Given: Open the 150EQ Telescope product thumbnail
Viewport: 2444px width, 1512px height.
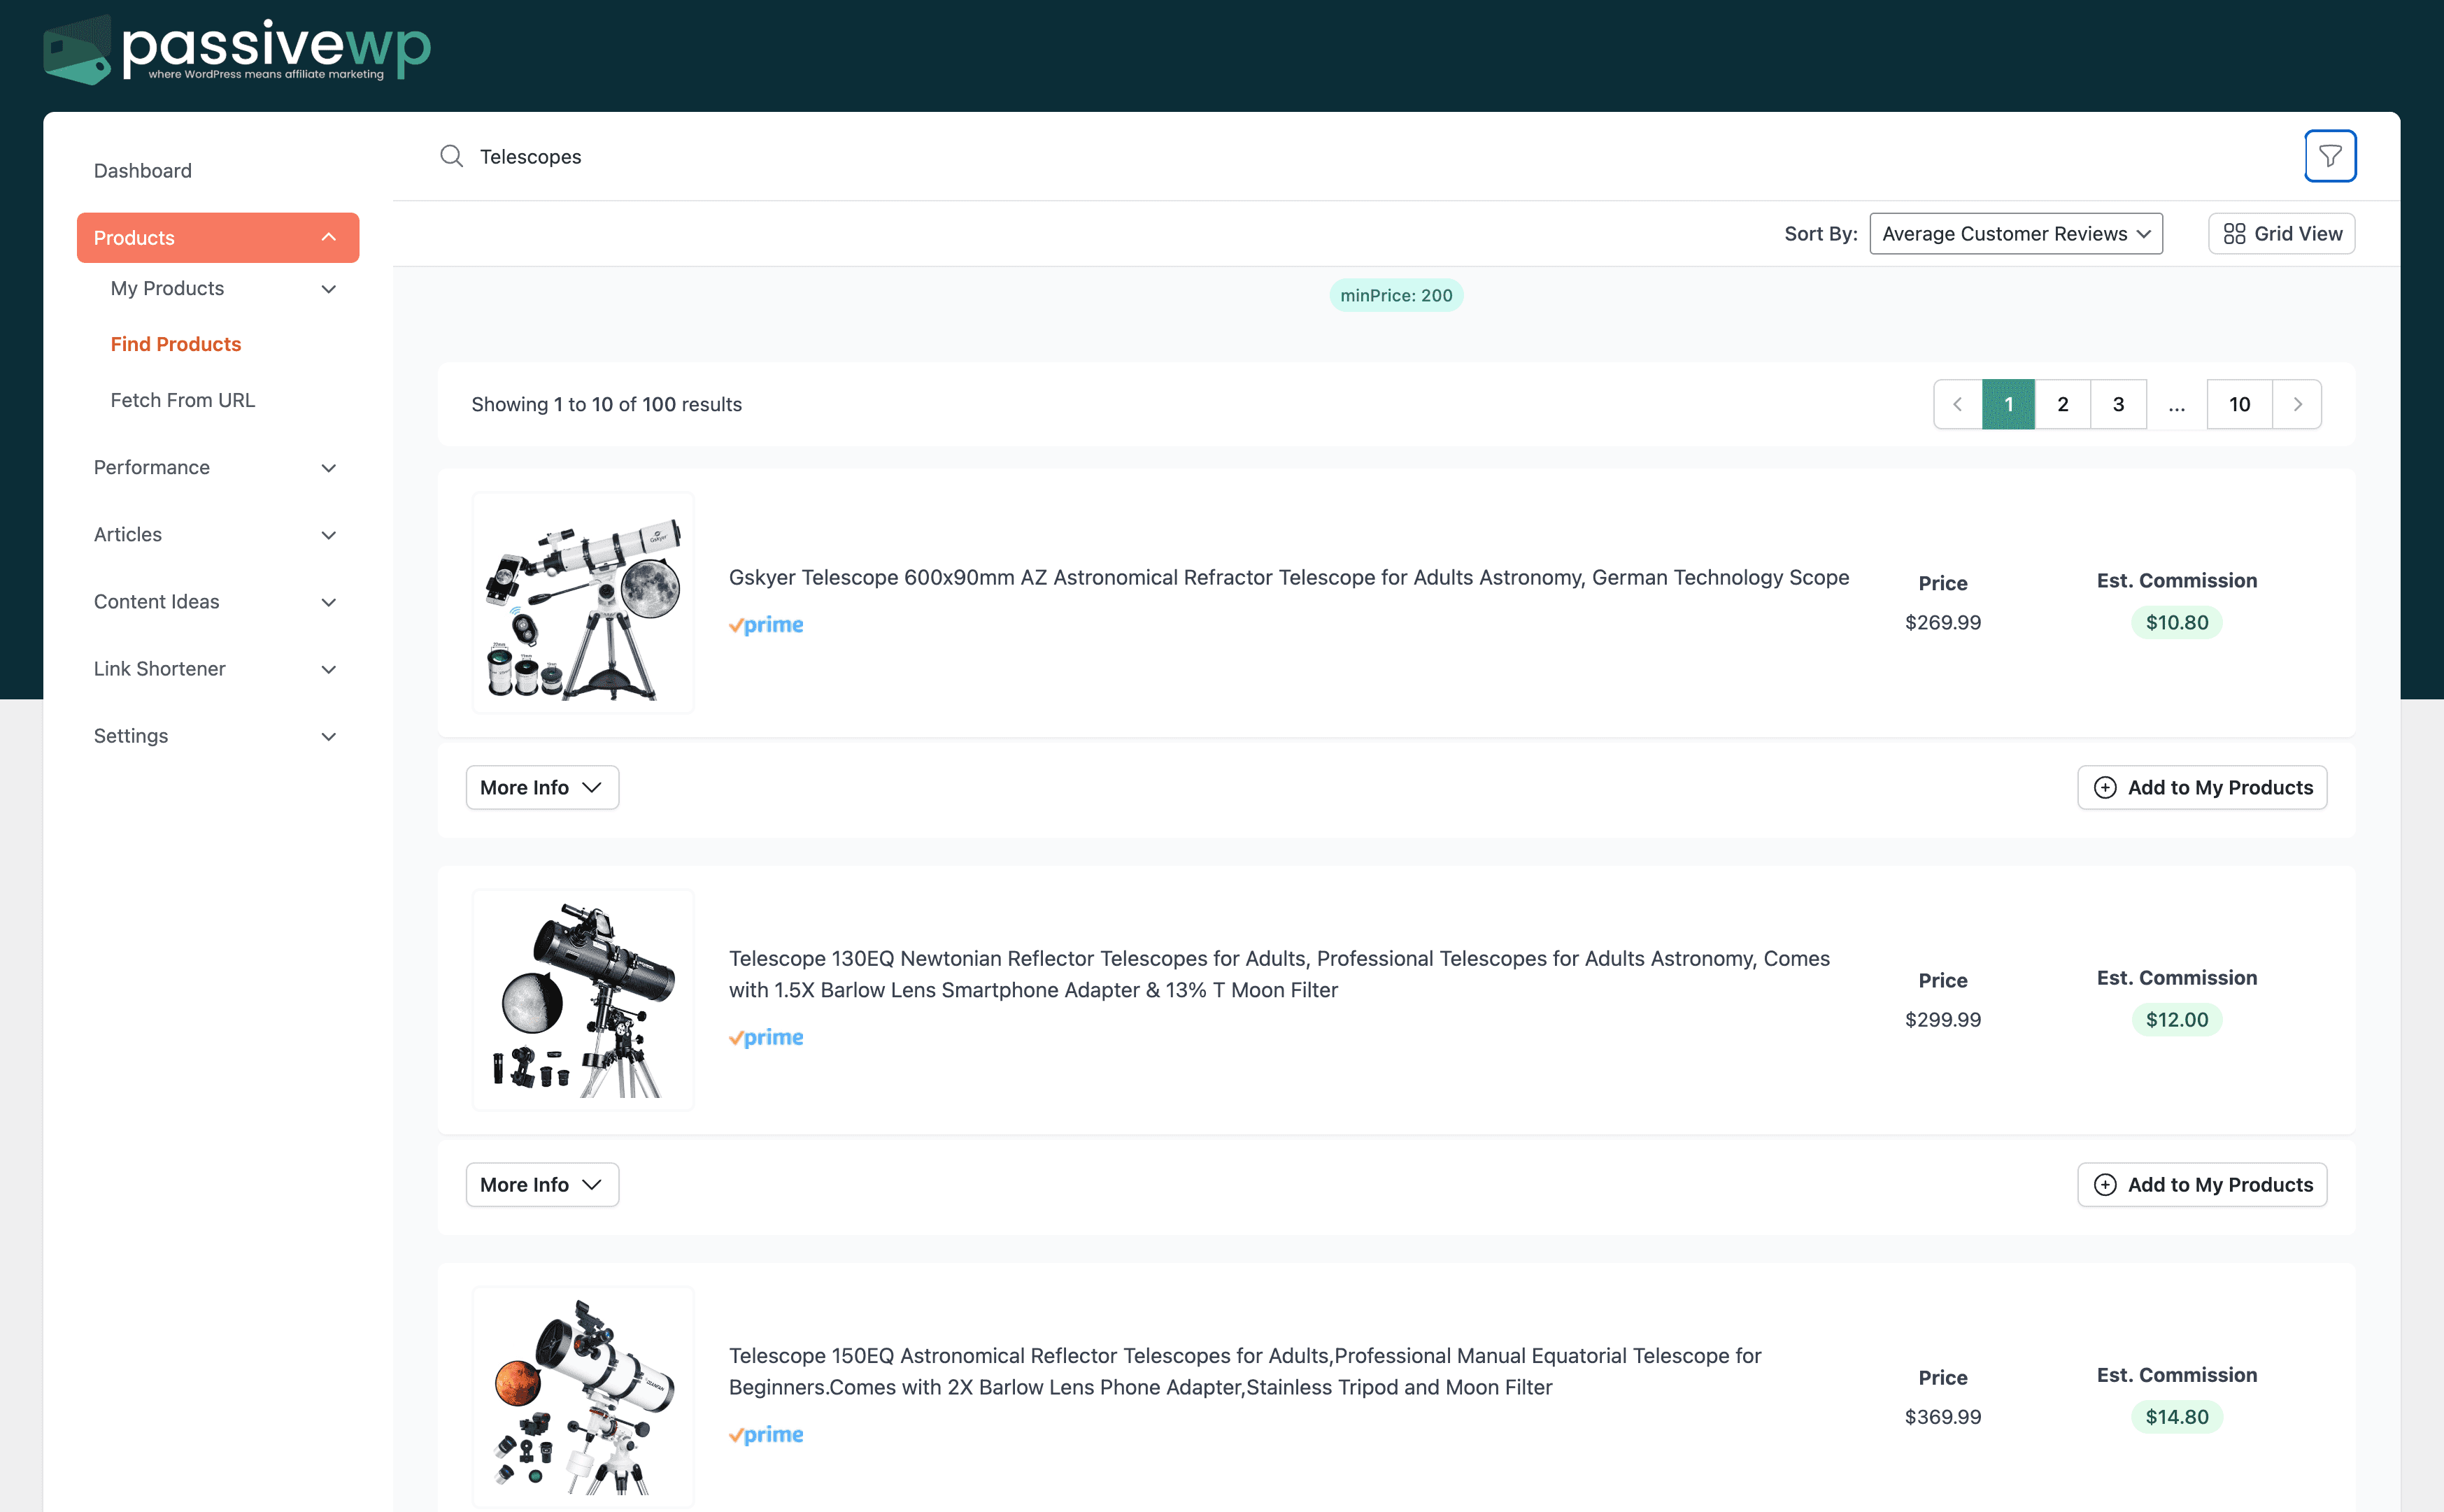Looking at the screenshot, I should click(x=583, y=1396).
